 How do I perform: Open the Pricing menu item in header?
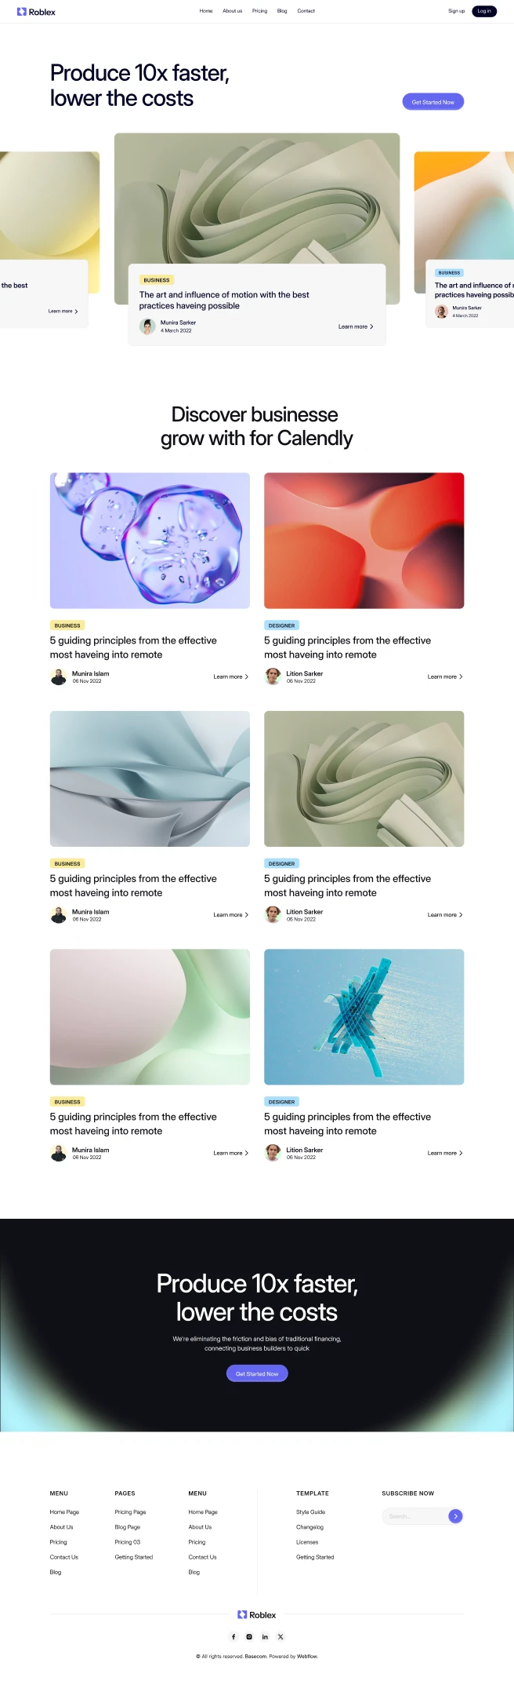click(259, 11)
